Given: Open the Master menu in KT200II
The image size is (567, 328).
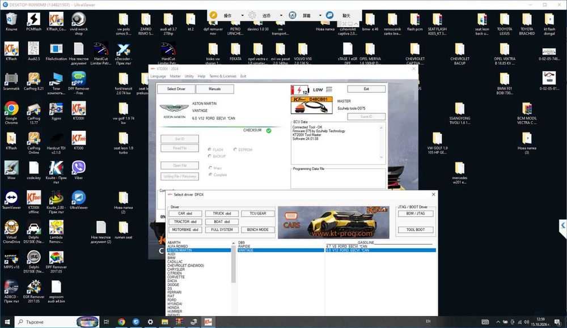Looking at the screenshot, I should 175,76.
